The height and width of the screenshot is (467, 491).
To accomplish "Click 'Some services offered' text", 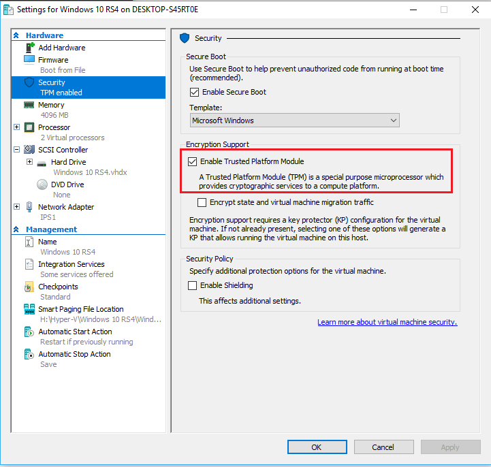I will click(77, 274).
